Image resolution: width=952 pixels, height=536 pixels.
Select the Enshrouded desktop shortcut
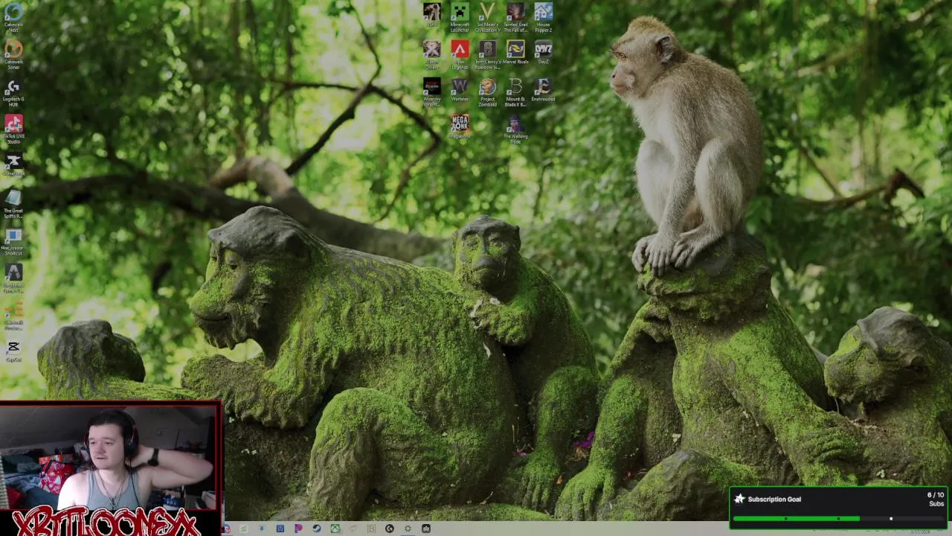[543, 90]
